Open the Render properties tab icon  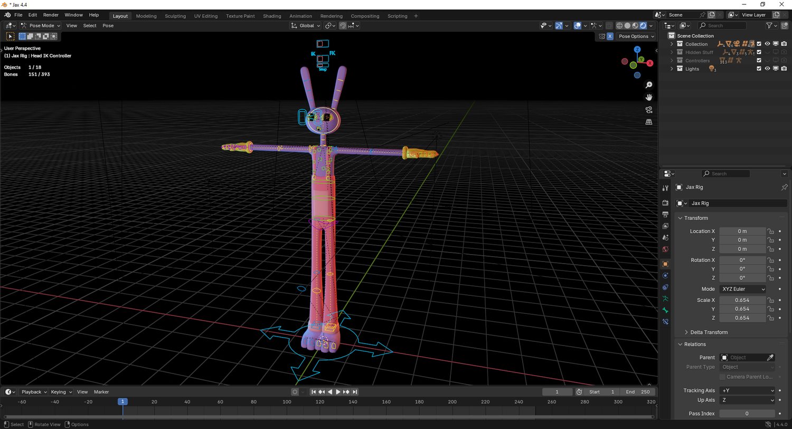665,203
